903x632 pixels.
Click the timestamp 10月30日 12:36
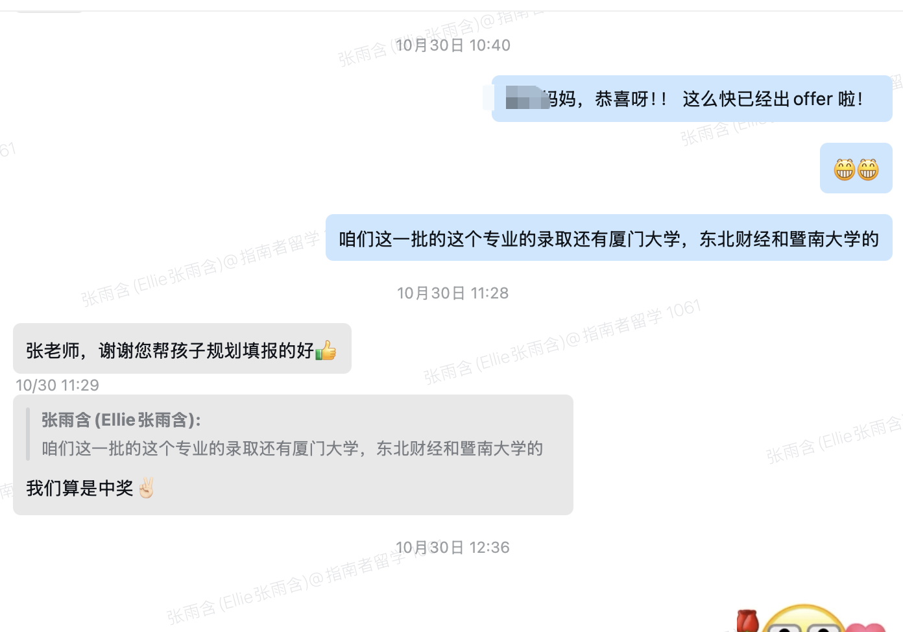tap(453, 548)
